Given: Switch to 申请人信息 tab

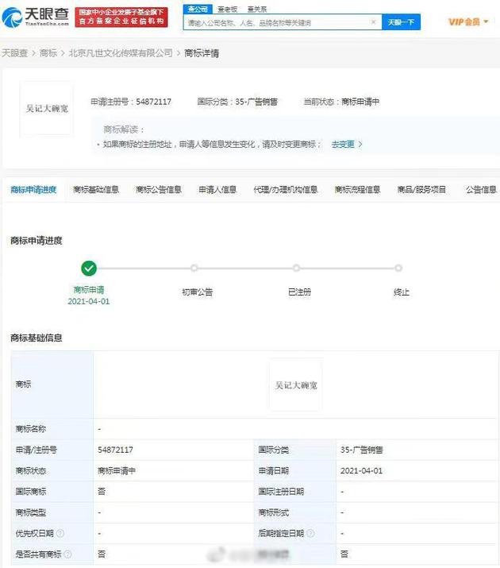Looking at the screenshot, I should (217, 189).
